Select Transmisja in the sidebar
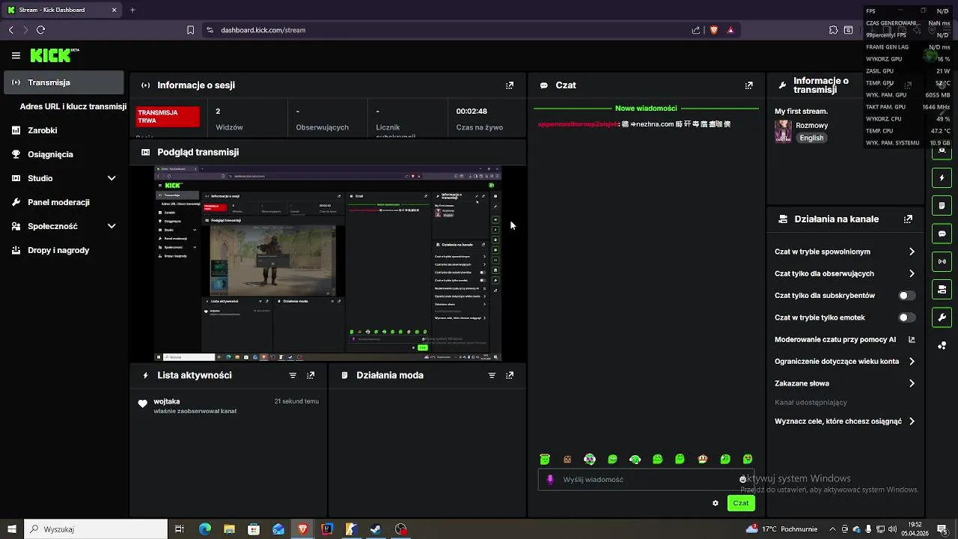 [64, 82]
